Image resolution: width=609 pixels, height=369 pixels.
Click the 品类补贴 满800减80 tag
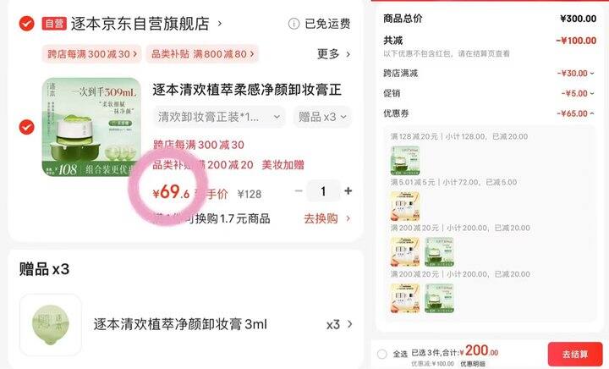[x=202, y=54]
